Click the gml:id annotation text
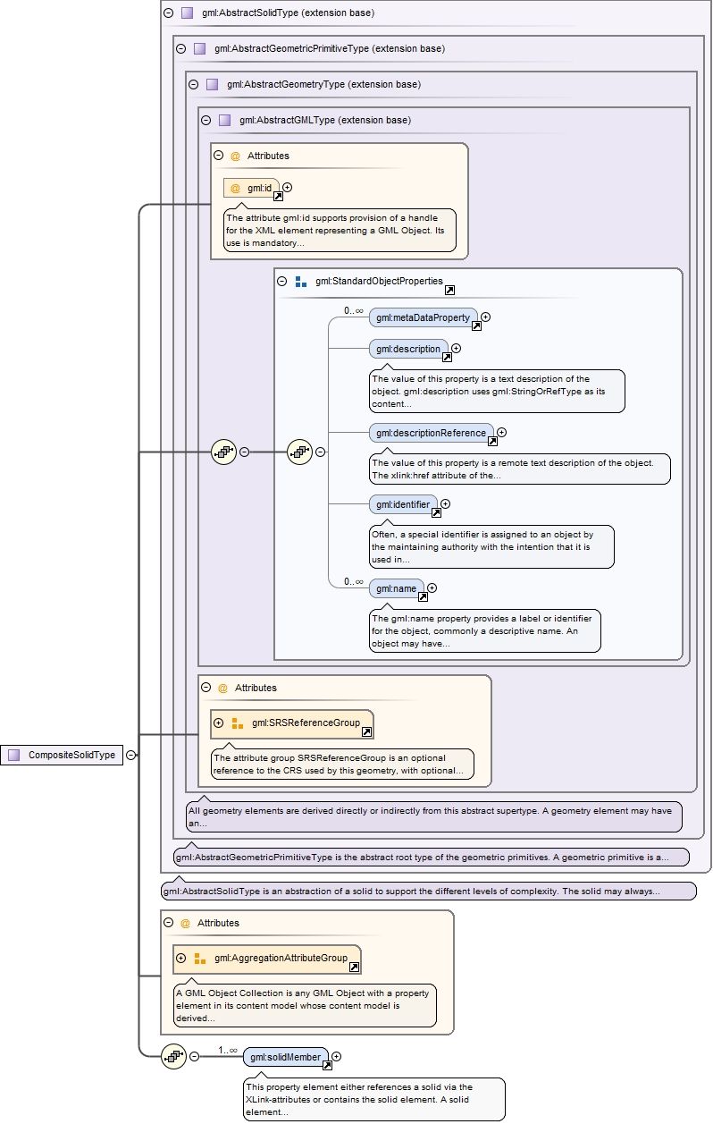713x1124 pixels. click(340, 231)
